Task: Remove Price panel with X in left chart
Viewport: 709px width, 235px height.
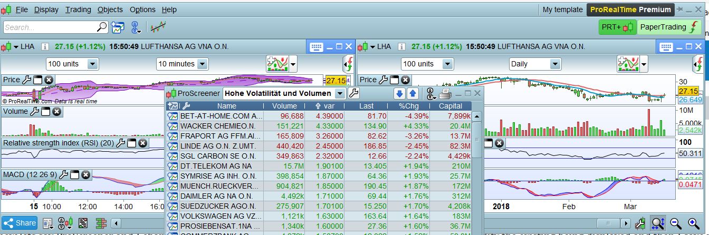Action: click(48, 80)
